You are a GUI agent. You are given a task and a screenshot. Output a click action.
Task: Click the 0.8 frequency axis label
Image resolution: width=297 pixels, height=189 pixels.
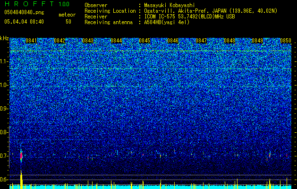3,132
